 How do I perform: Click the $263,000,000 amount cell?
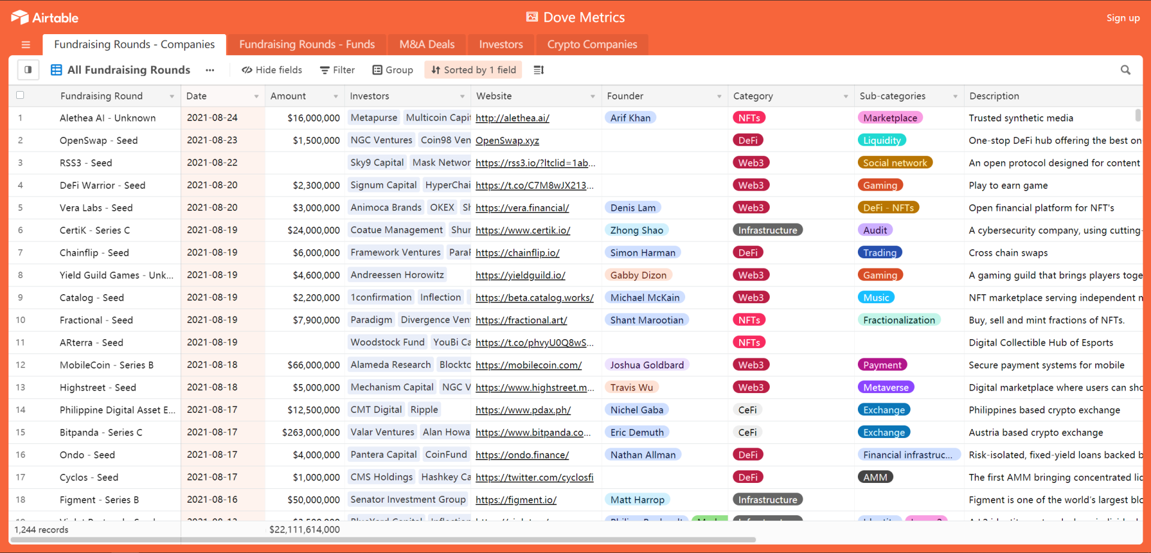tap(305, 433)
